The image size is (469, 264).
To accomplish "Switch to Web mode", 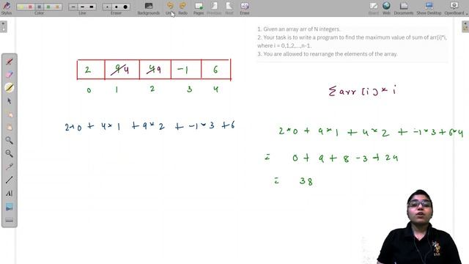I will (386, 8).
